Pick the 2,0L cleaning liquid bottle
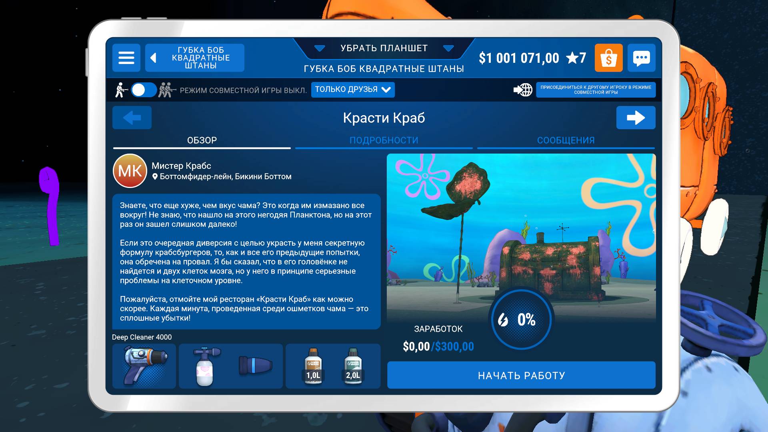 tap(353, 366)
